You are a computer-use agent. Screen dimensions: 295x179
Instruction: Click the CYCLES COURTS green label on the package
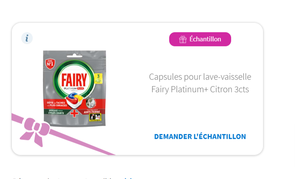point(56,112)
